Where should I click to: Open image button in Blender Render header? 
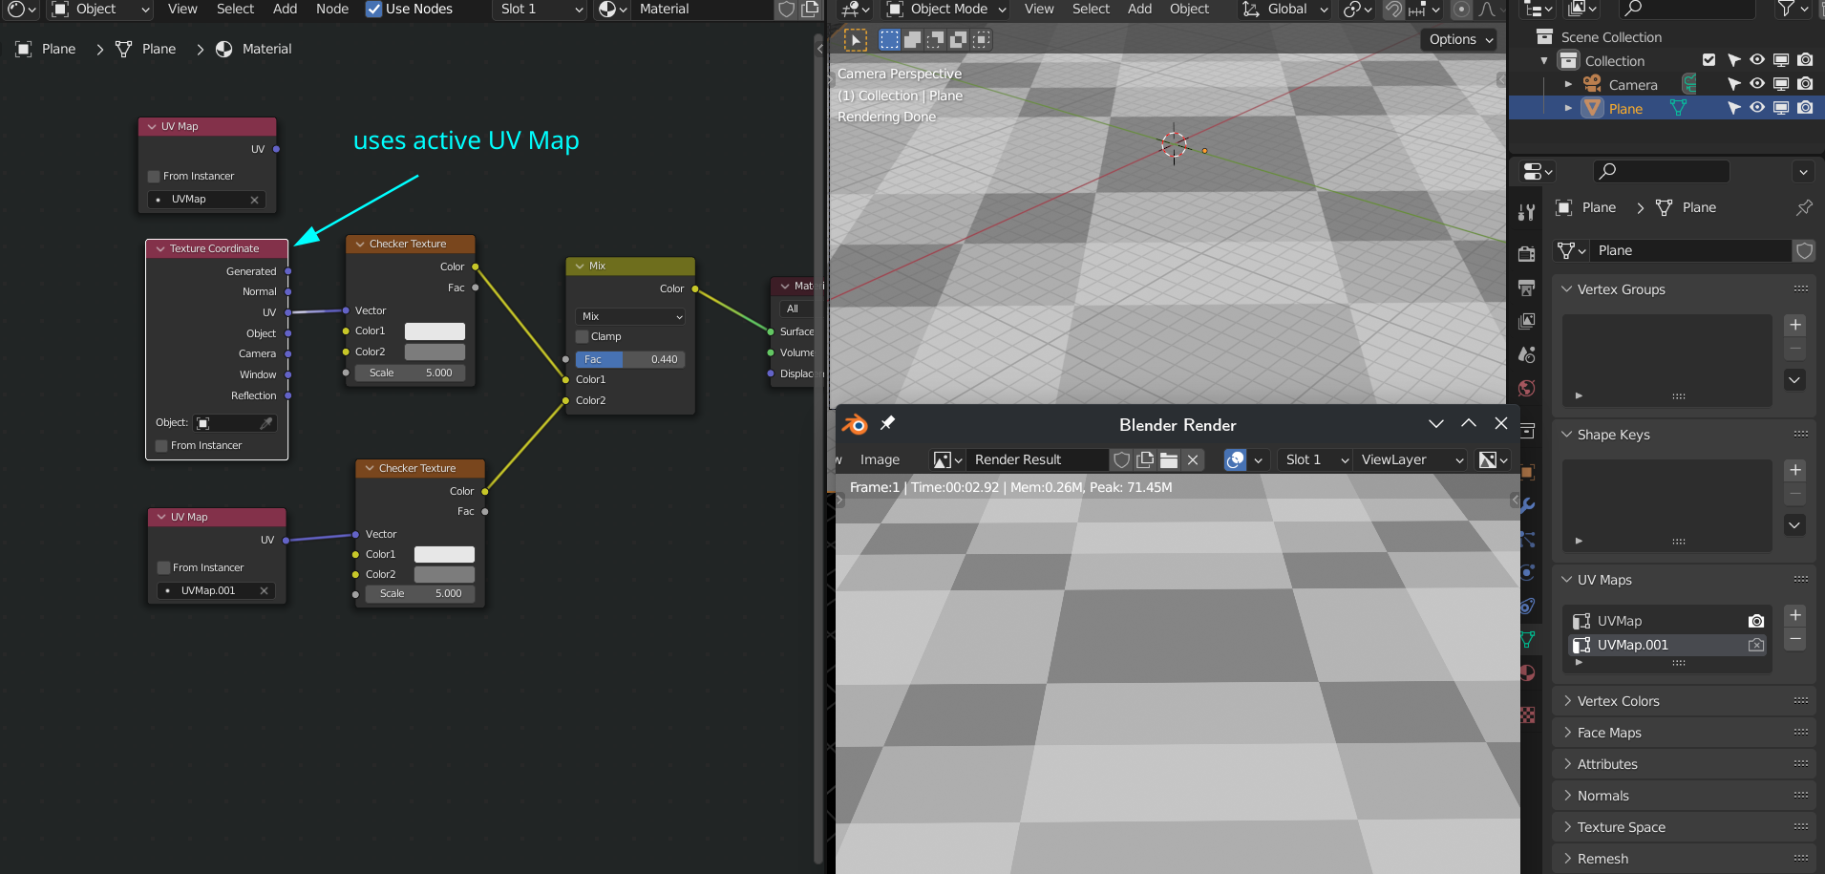[x=1169, y=459]
